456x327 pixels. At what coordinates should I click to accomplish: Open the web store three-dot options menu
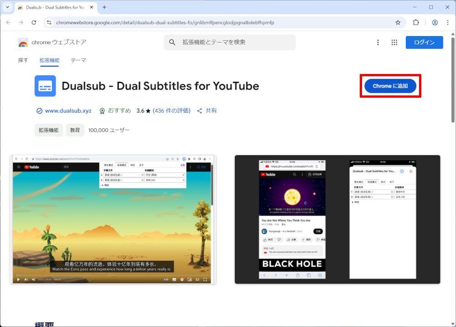pyautogui.click(x=378, y=42)
